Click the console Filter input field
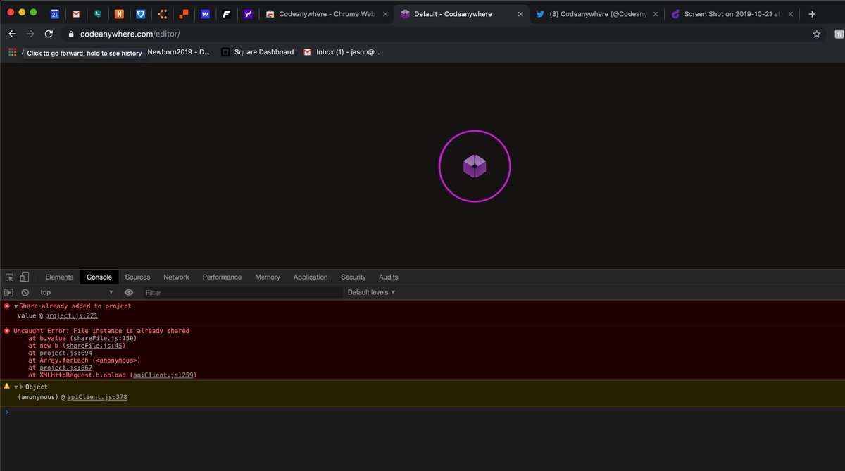The image size is (845, 471). tap(243, 292)
